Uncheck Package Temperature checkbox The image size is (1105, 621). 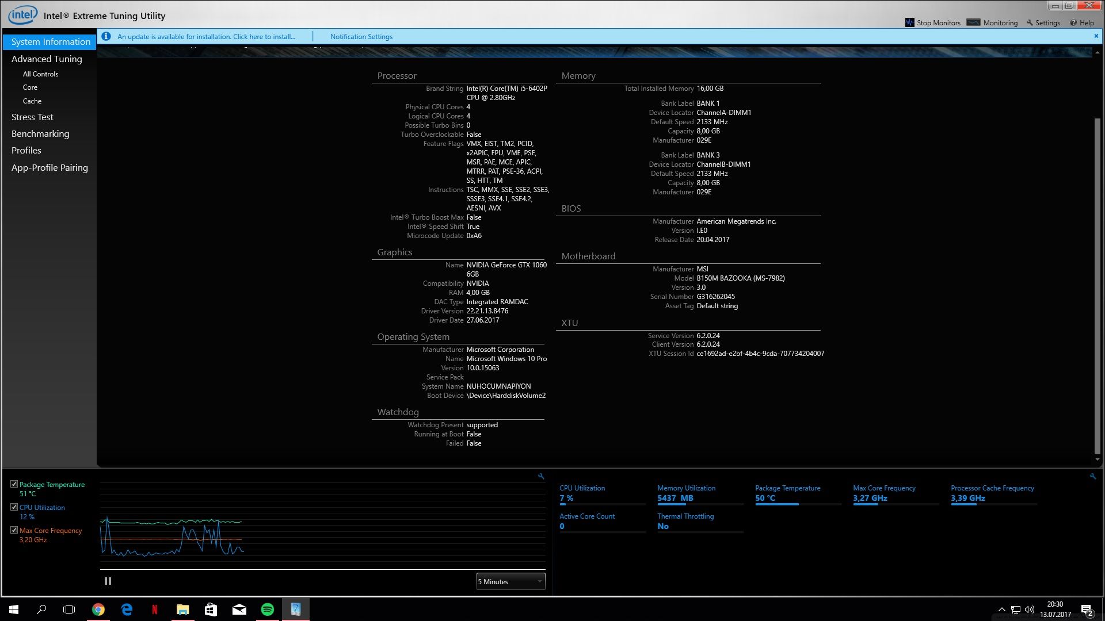(x=14, y=484)
